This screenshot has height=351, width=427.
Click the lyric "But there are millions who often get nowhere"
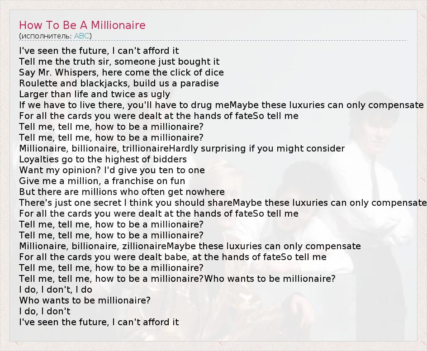point(122,192)
